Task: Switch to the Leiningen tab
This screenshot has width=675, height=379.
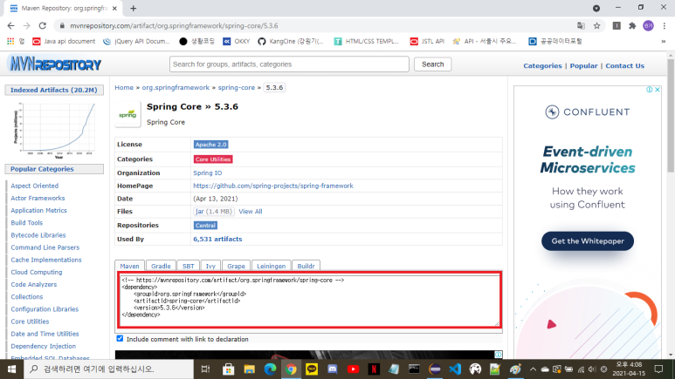Action: click(272, 266)
